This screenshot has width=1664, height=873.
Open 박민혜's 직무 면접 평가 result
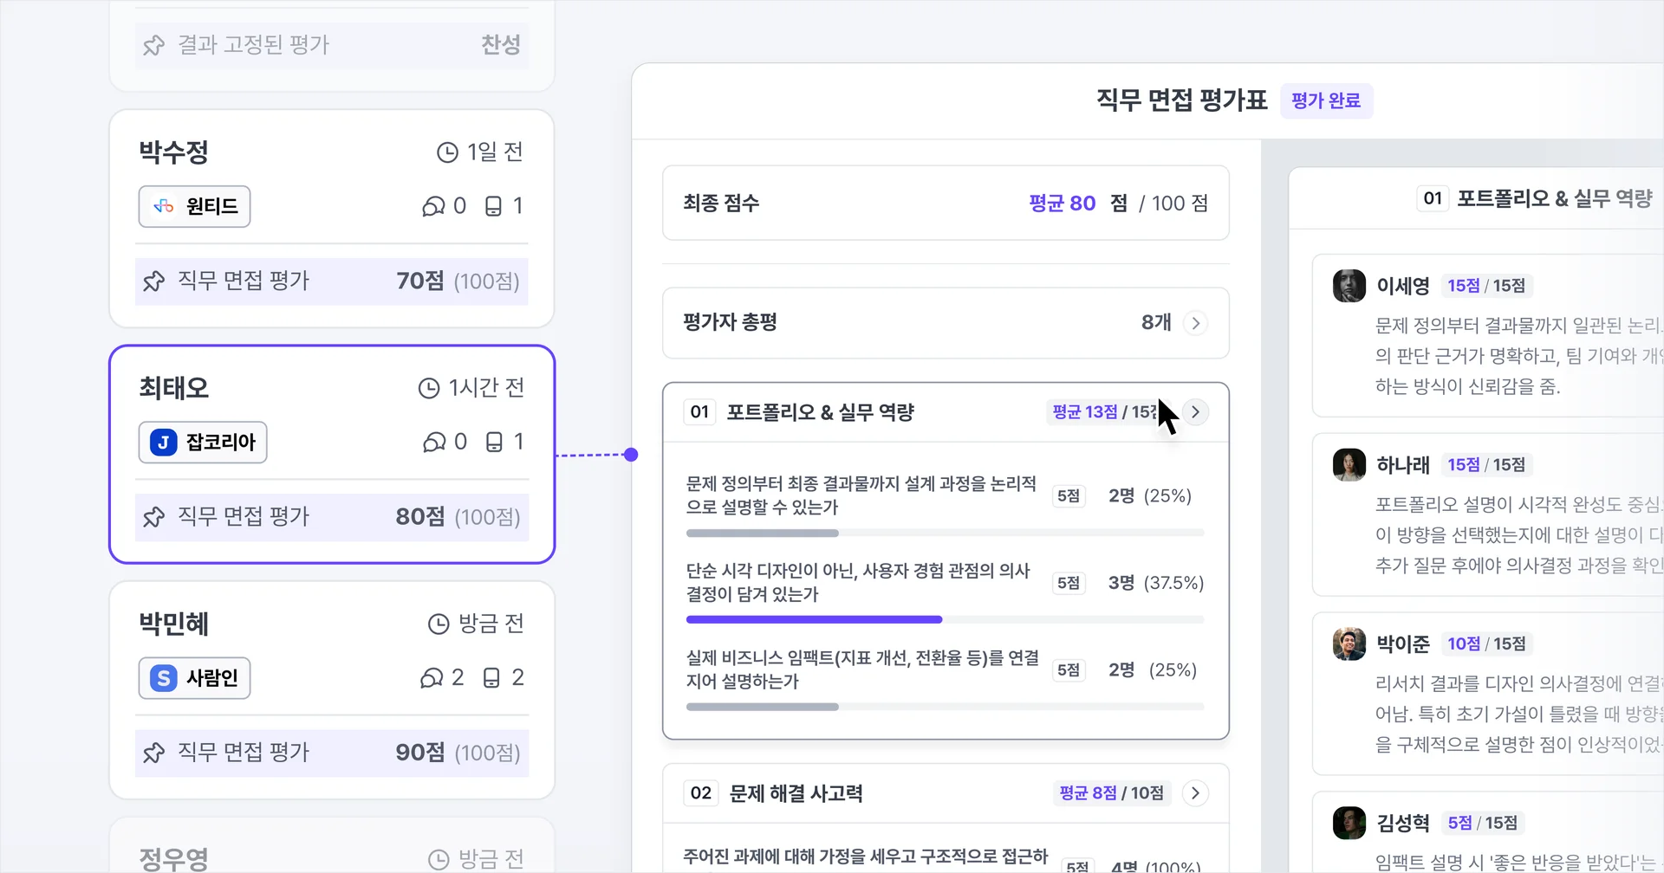[331, 753]
